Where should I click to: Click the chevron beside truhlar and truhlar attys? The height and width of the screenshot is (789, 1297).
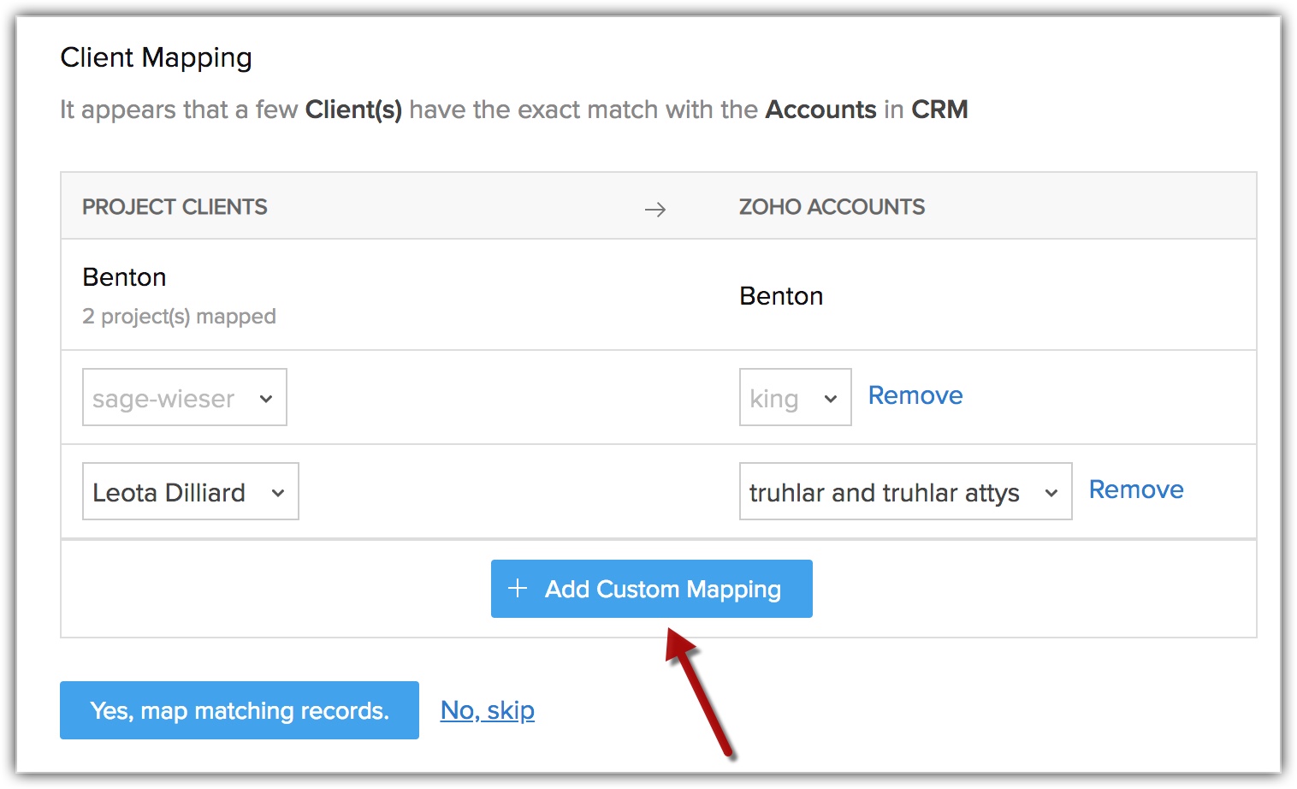pyautogui.click(x=1051, y=493)
